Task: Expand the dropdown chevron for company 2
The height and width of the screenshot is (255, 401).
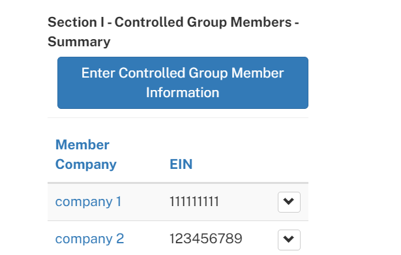Action: click(289, 239)
